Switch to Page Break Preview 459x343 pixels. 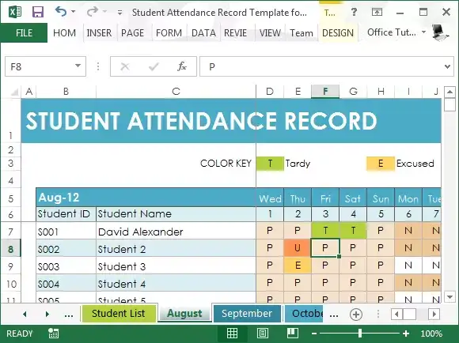click(x=293, y=333)
